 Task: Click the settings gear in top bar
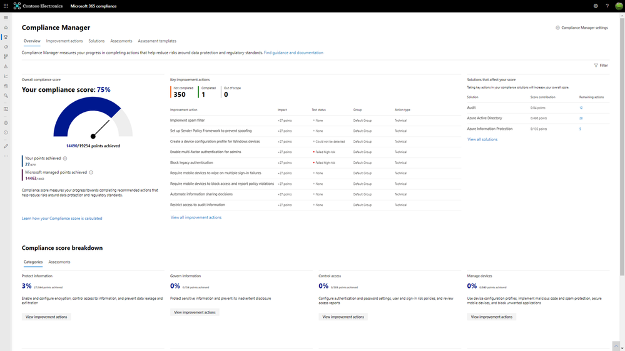[x=596, y=6]
